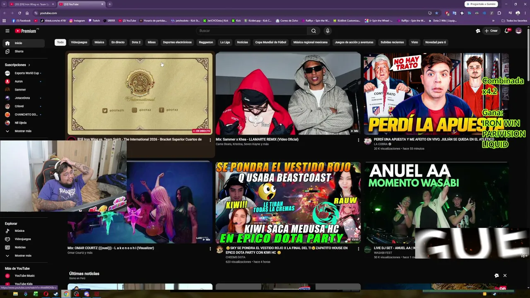Click the search magnifier button

[313, 31]
